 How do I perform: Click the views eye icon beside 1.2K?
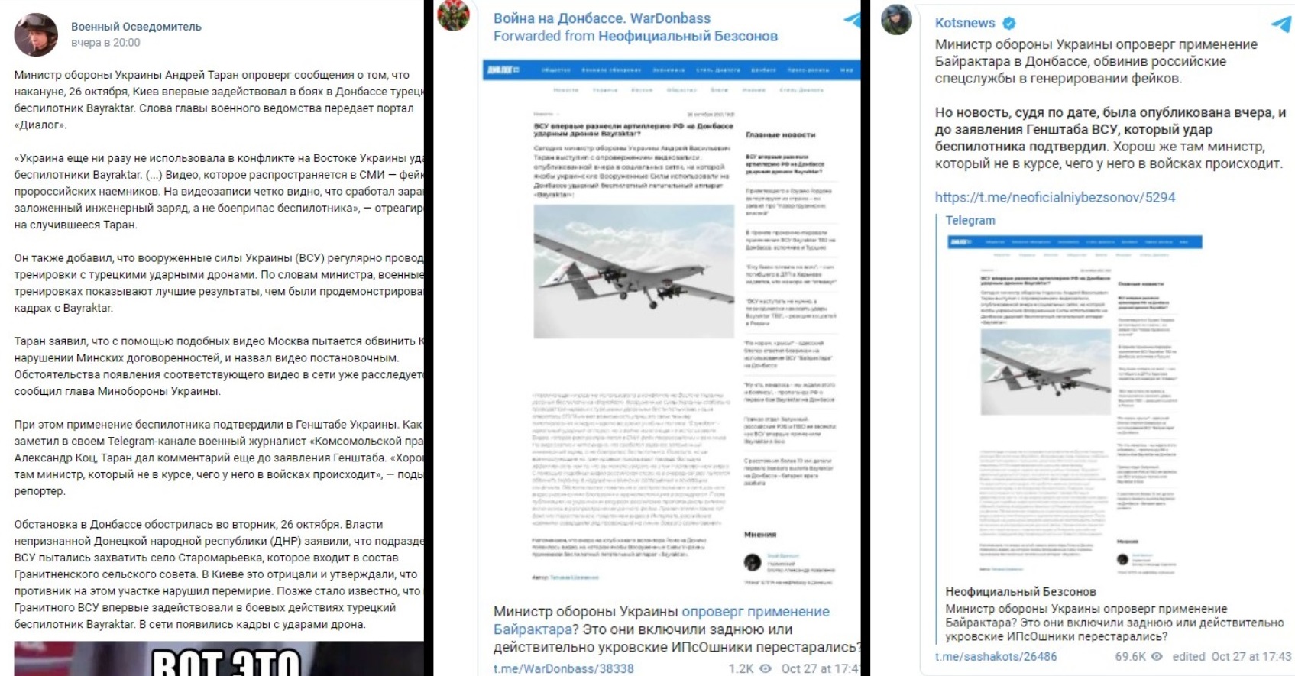coord(765,668)
